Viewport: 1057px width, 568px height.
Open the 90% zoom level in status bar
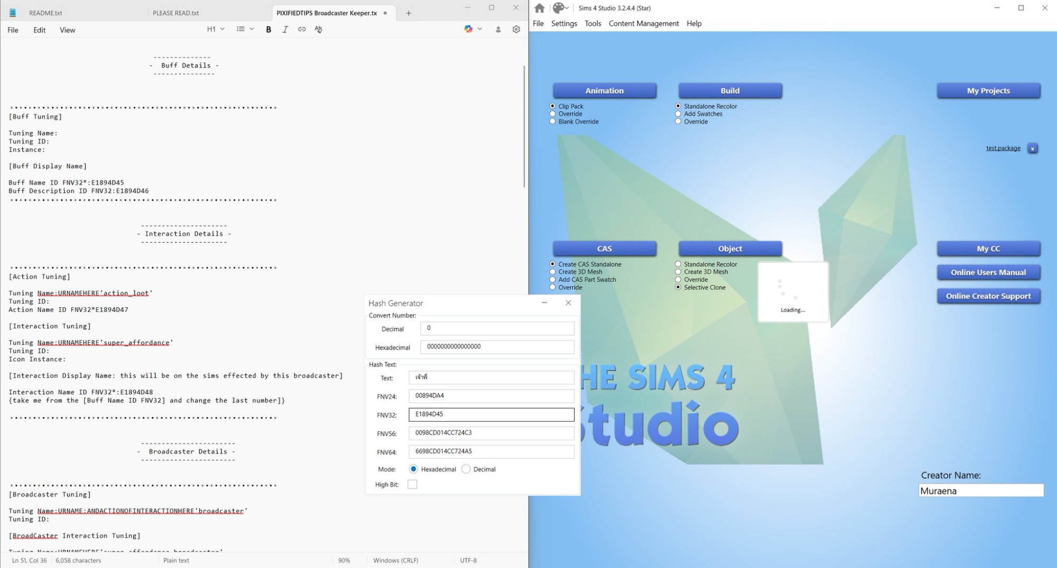(344, 561)
